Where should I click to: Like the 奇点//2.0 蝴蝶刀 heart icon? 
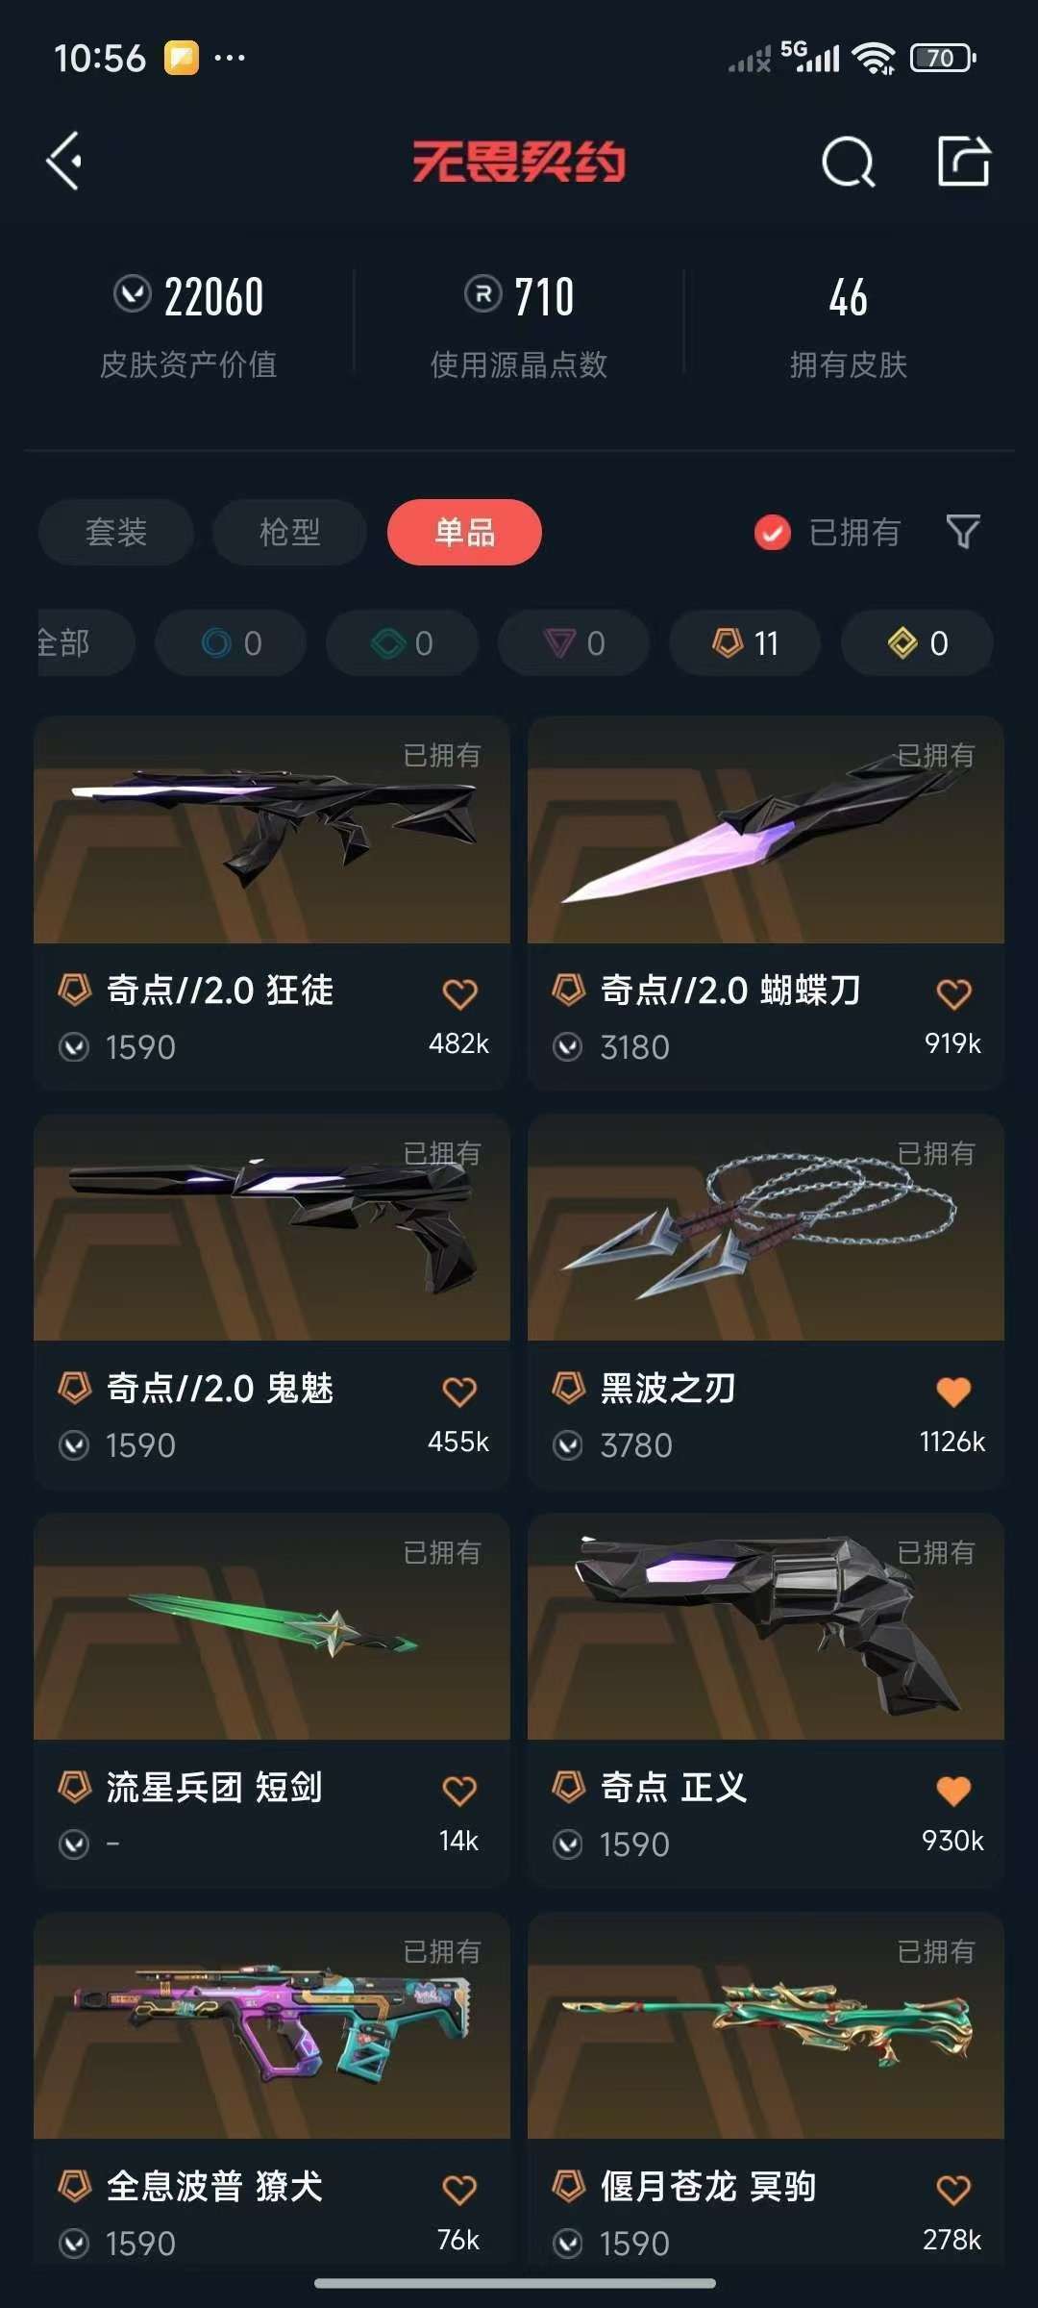click(953, 993)
